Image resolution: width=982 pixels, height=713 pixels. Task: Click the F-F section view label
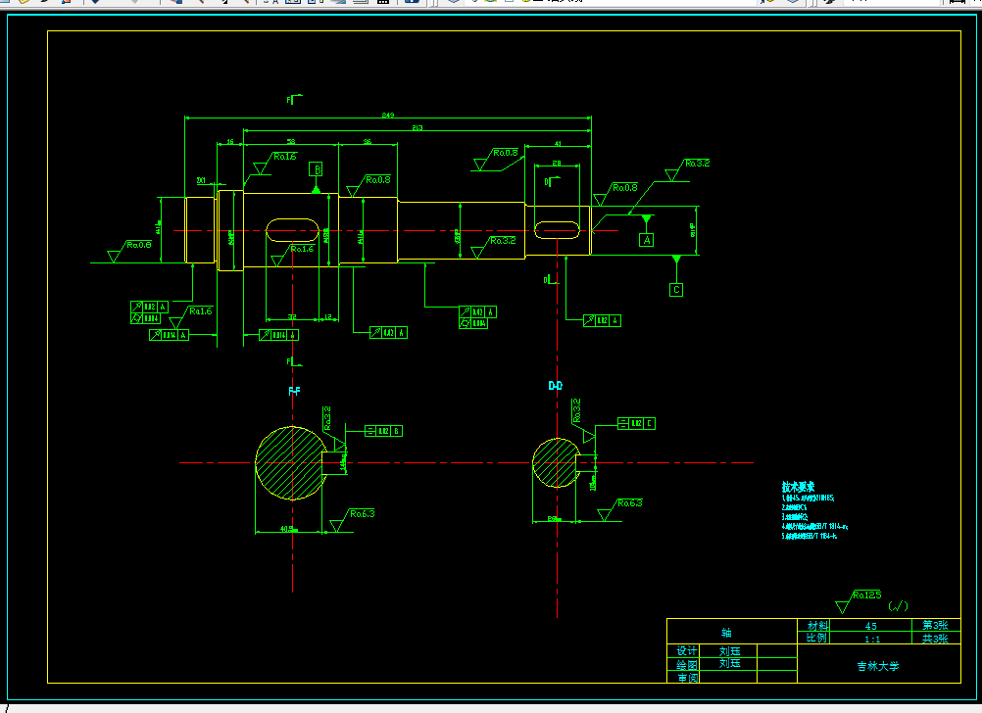pyautogui.click(x=294, y=391)
